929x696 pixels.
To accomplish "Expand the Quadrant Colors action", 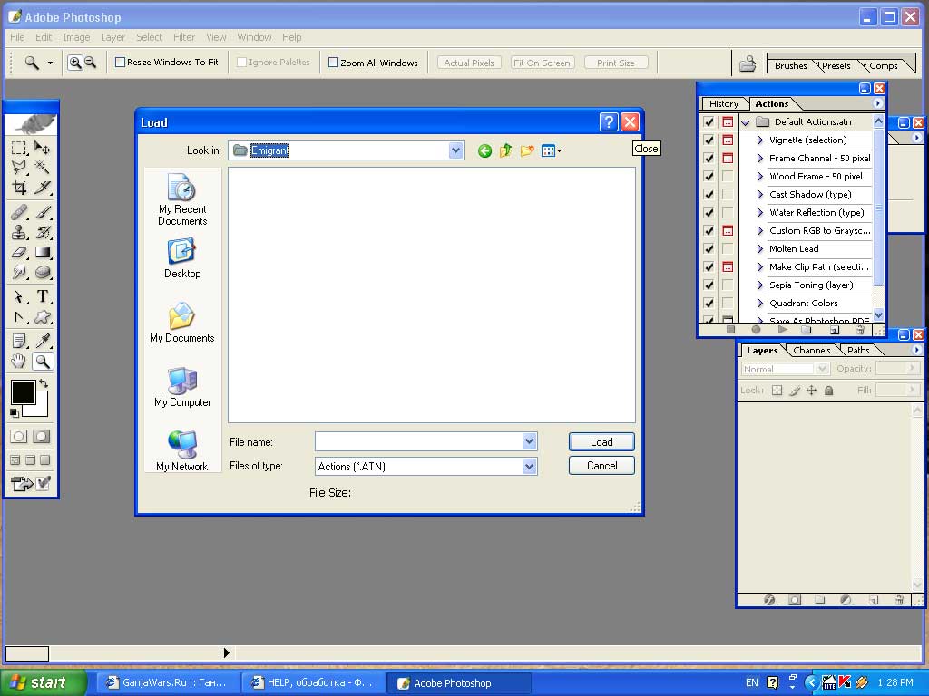I will click(x=760, y=303).
